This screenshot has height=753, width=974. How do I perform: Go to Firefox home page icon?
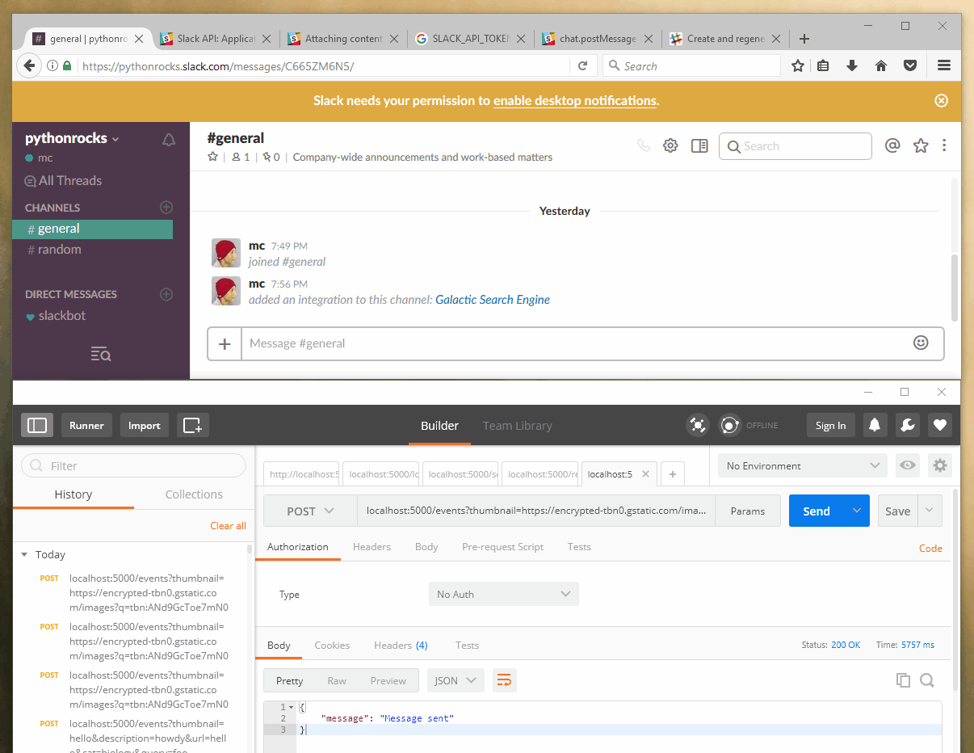(881, 65)
